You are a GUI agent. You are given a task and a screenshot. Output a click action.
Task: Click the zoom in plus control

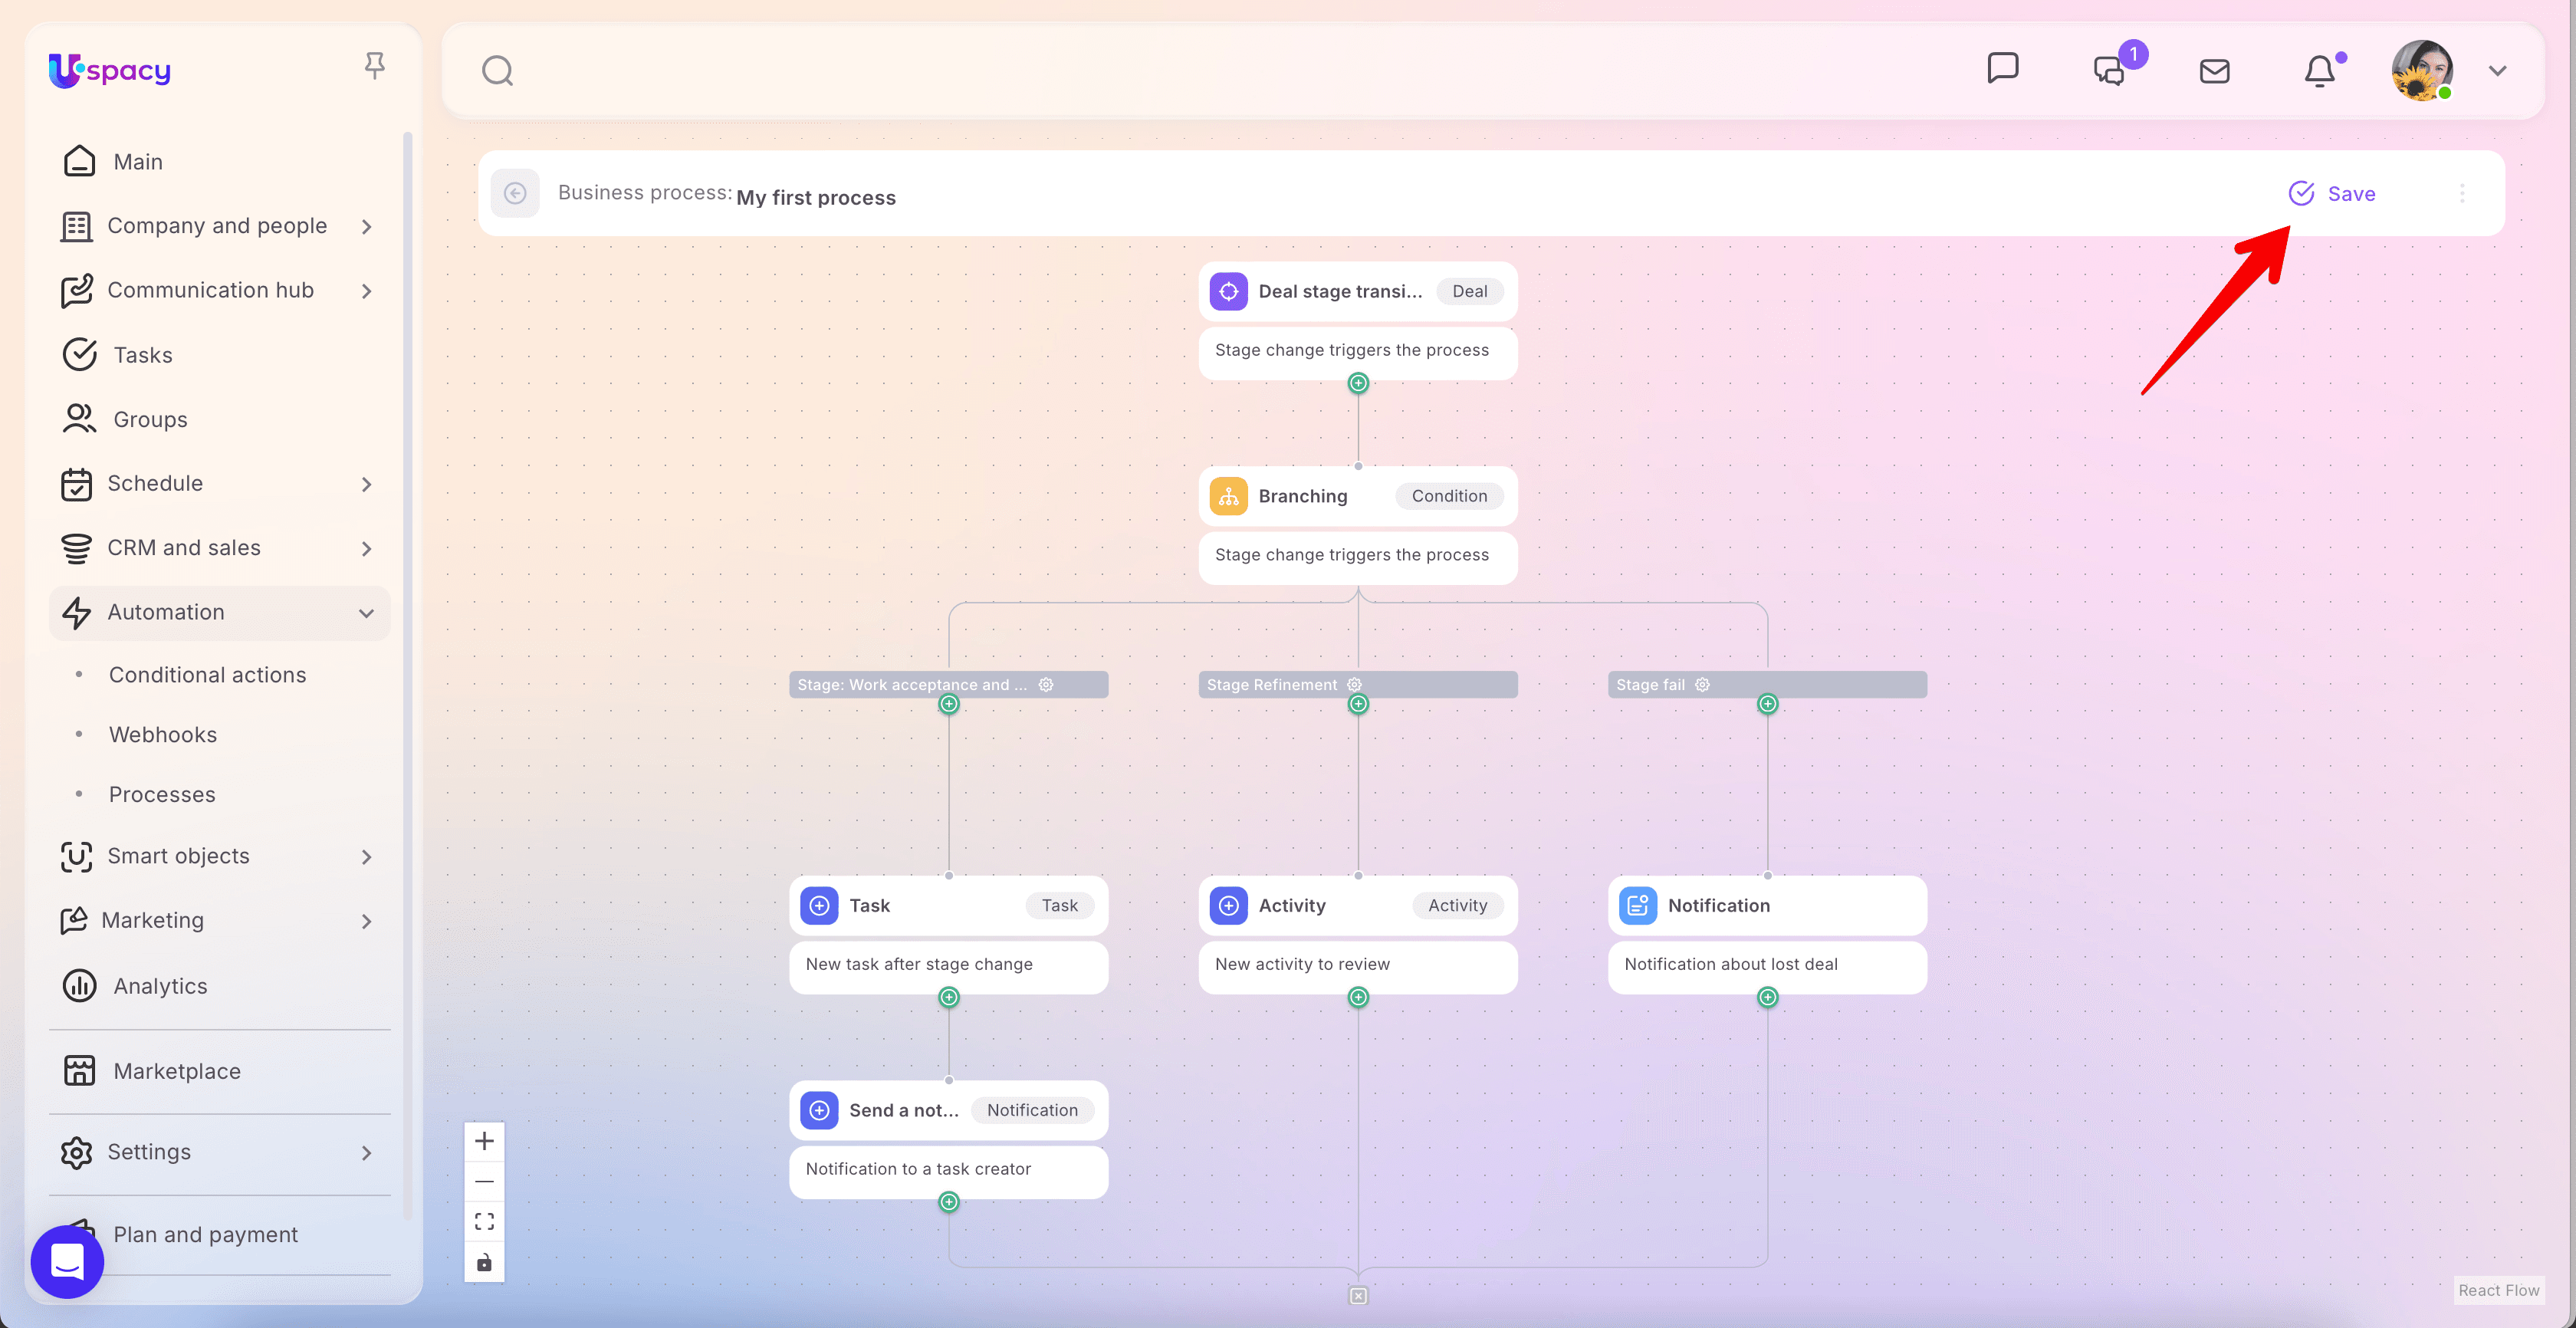(484, 1141)
